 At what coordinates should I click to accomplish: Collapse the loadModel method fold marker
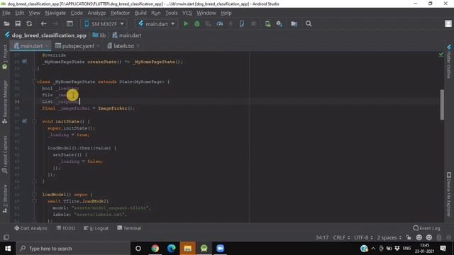pos(34,195)
